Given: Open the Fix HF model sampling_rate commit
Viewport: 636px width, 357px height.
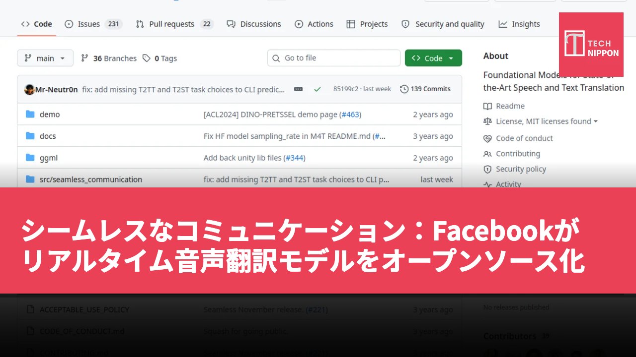Looking at the screenshot, I should coord(287,136).
